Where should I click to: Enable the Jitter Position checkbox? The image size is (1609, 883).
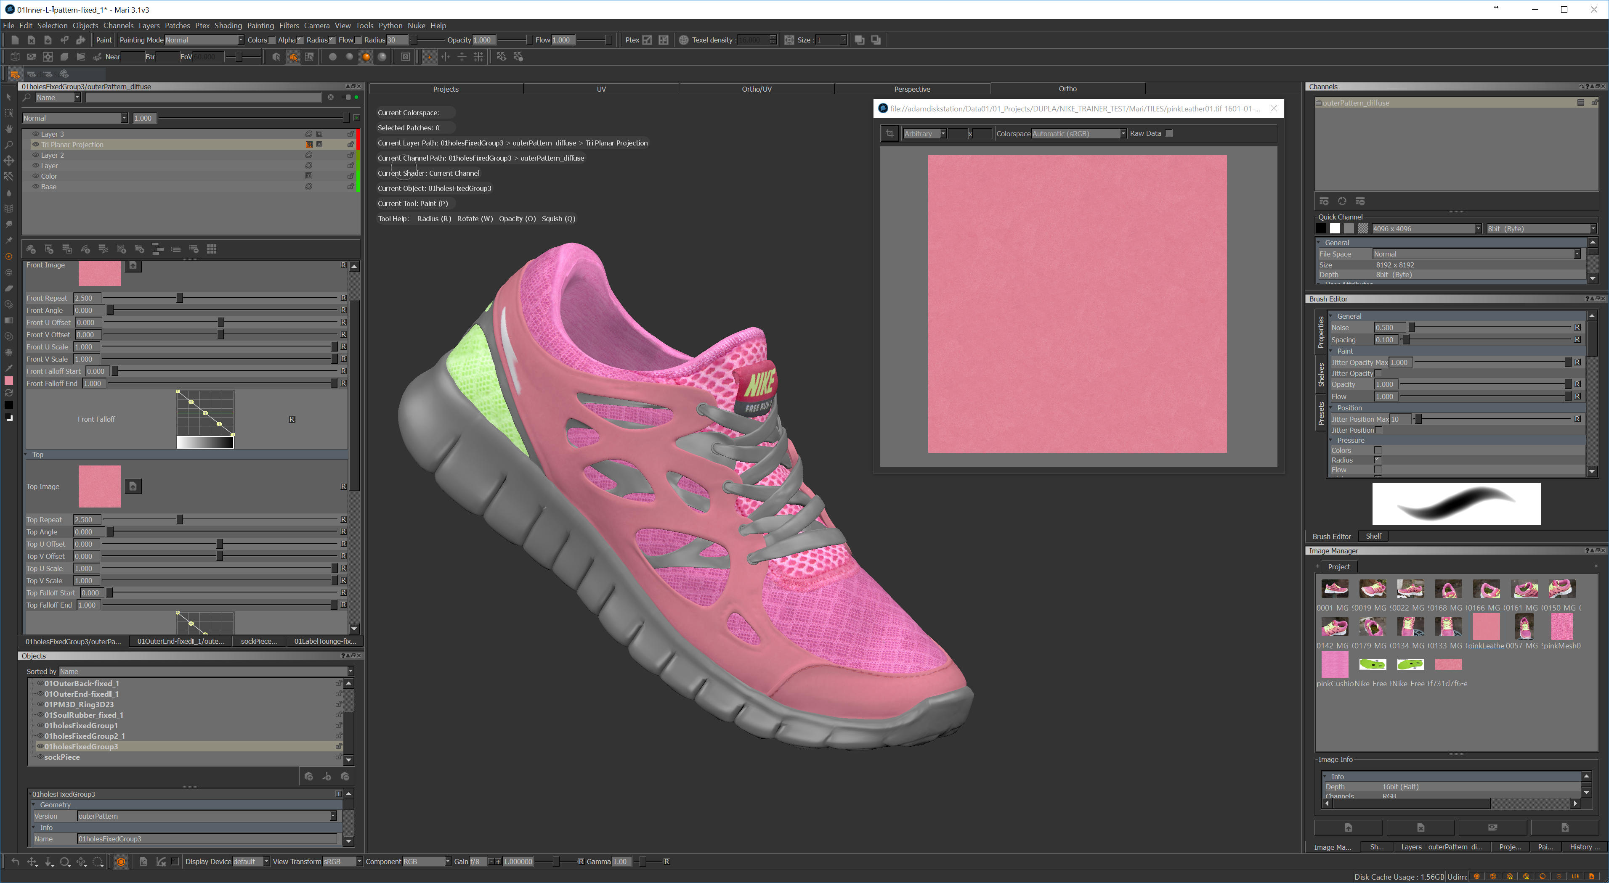pos(1378,430)
